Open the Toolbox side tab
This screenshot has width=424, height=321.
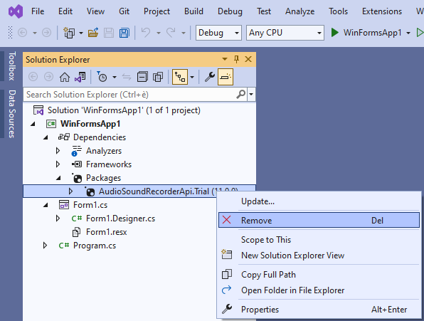tap(11, 66)
